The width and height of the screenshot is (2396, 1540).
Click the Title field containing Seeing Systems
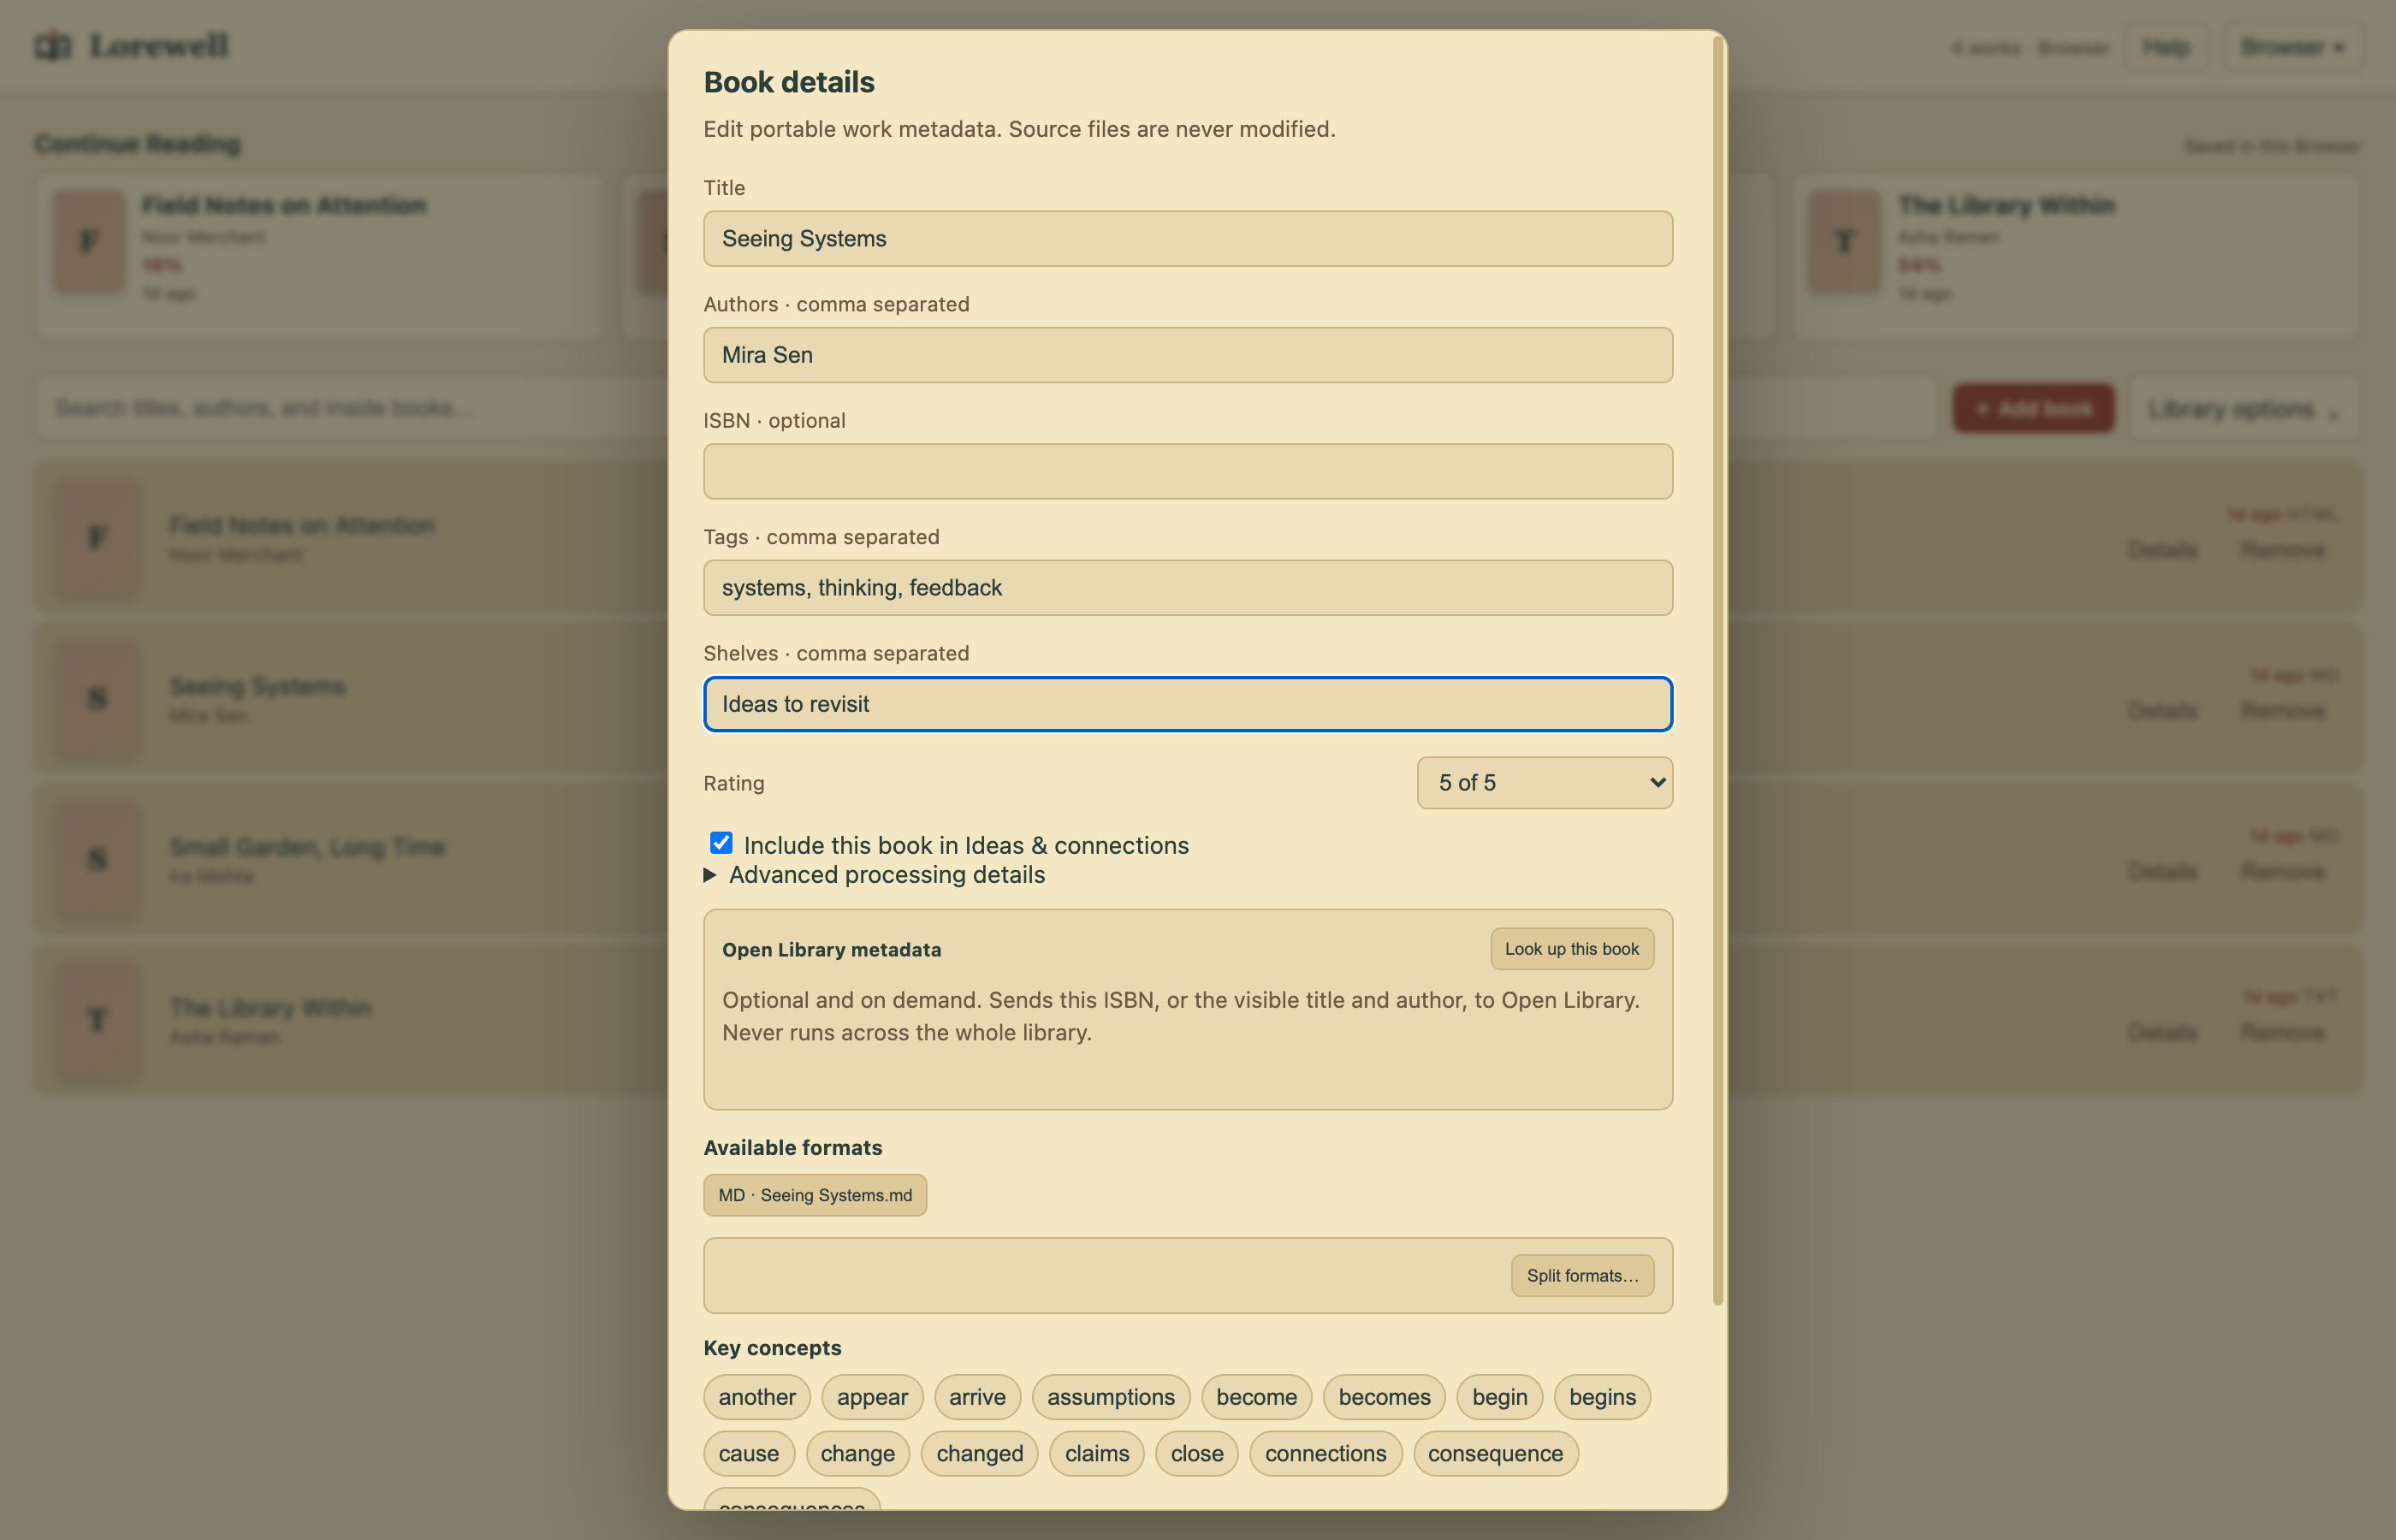pyautogui.click(x=1188, y=239)
